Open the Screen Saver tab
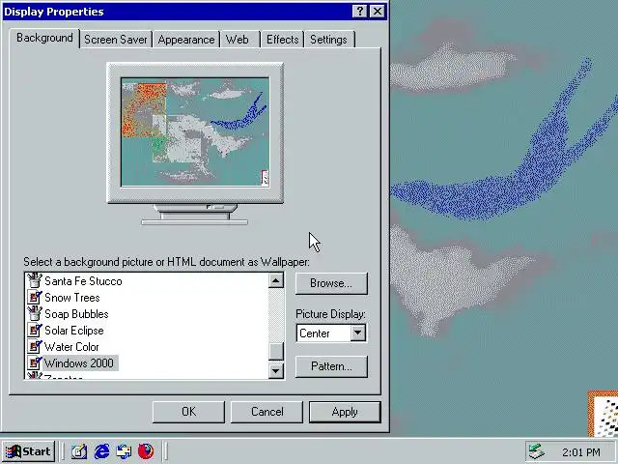The height and width of the screenshot is (464, 618). (116, 40)
